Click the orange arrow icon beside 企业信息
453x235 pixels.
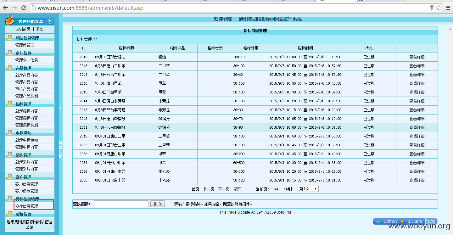[10, 53]
